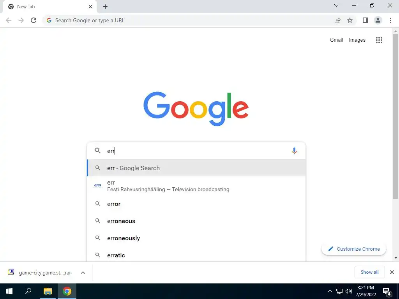Viewport: 399px width, 299px height.
Task: Choose the 'erratic' suggestion
Action: (196, 255)
